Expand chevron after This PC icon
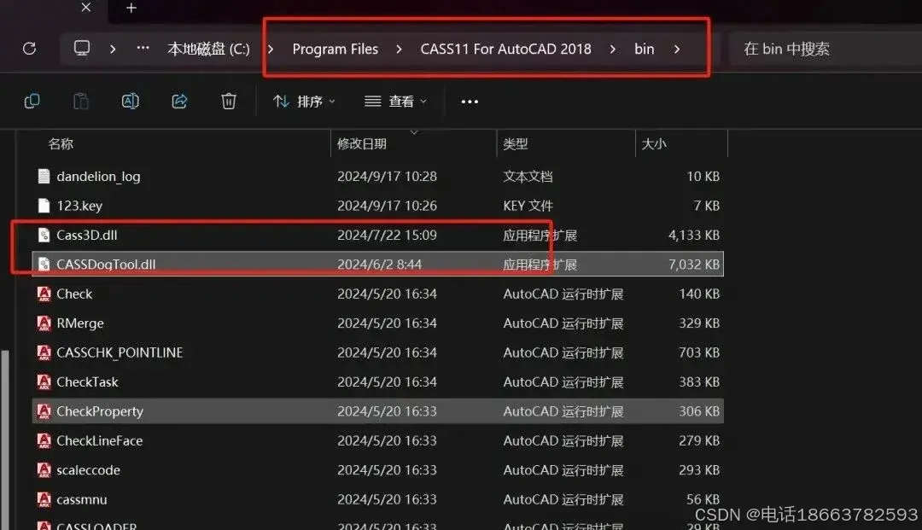The image size is (922, 530). point(113,49)
